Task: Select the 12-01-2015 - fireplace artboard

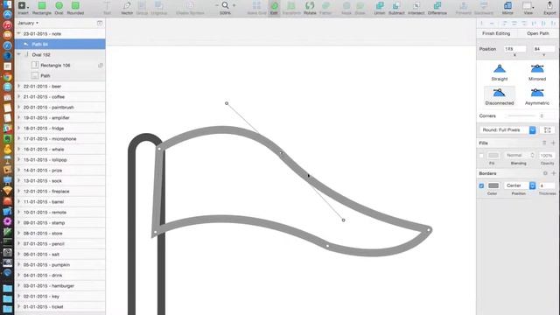Action: (60, 192)
